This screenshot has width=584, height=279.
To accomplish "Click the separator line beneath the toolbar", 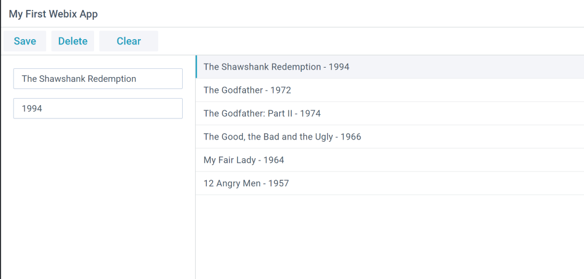I will (x=292, y=55).
